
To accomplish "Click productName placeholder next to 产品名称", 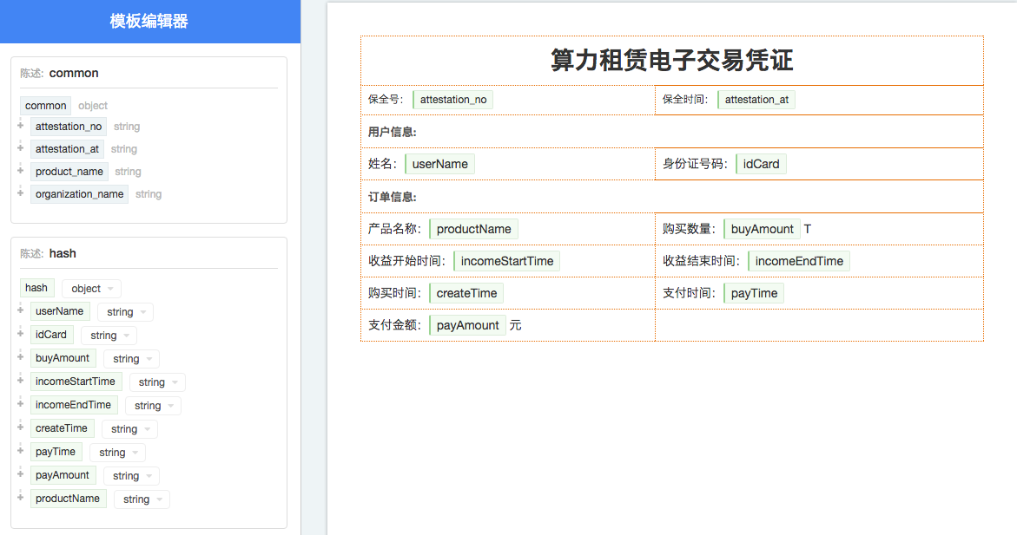I will point(473,229).
